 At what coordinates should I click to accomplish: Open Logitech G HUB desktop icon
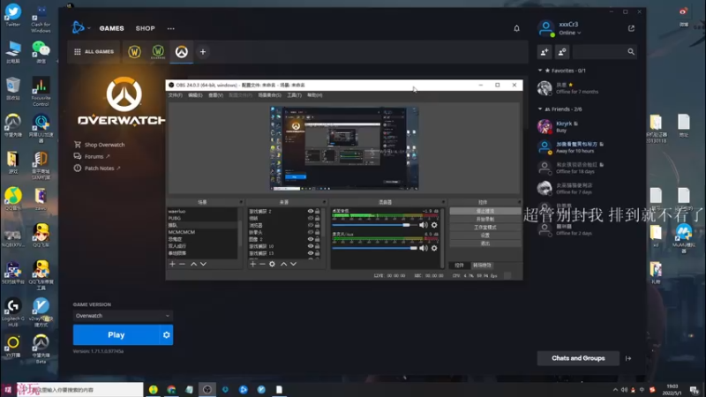pos(13,313)
